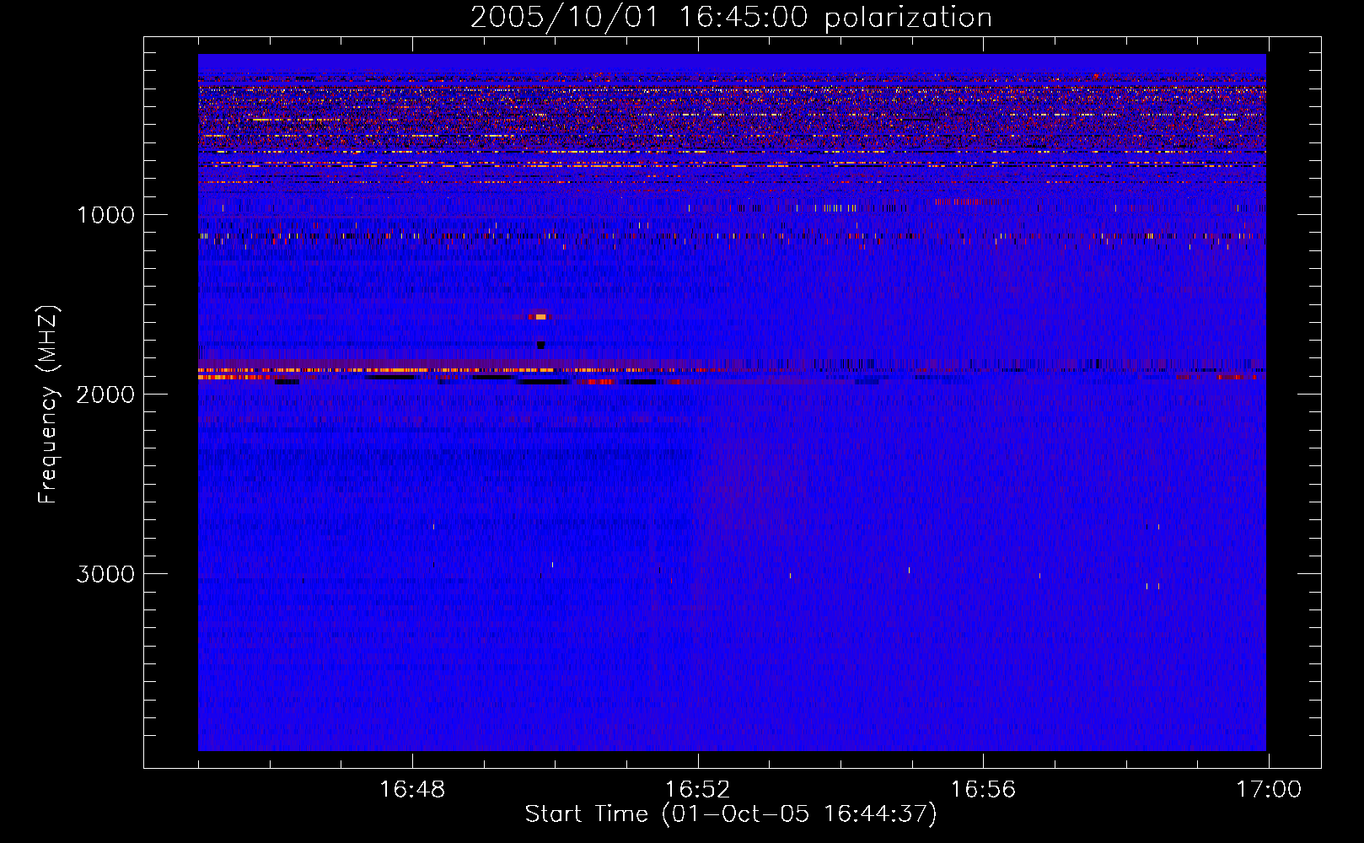
Task: Click the 16:56 time tick label
Action: [x=983, y=790]
